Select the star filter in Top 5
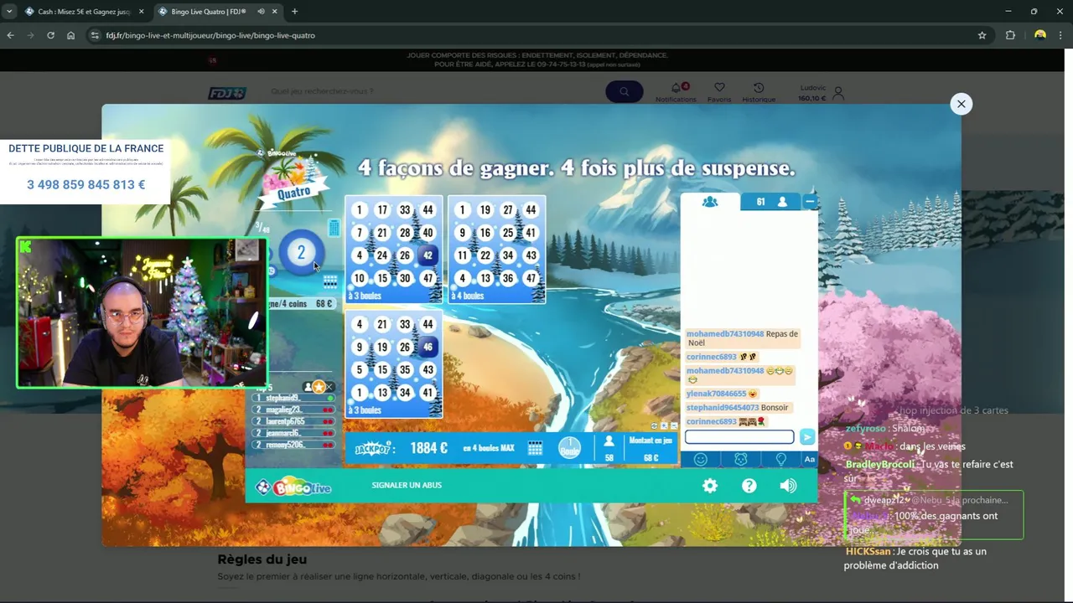The height and width of the screenshot is (603, 1073). click(x=319, y=387)
